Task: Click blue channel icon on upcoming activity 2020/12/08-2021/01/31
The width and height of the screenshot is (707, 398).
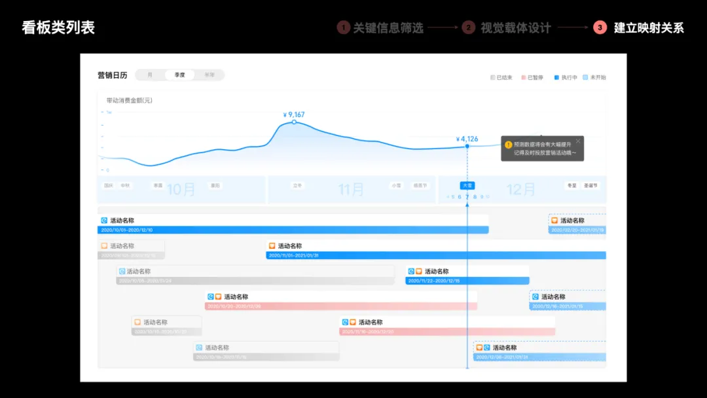Action: click(487, 348)
